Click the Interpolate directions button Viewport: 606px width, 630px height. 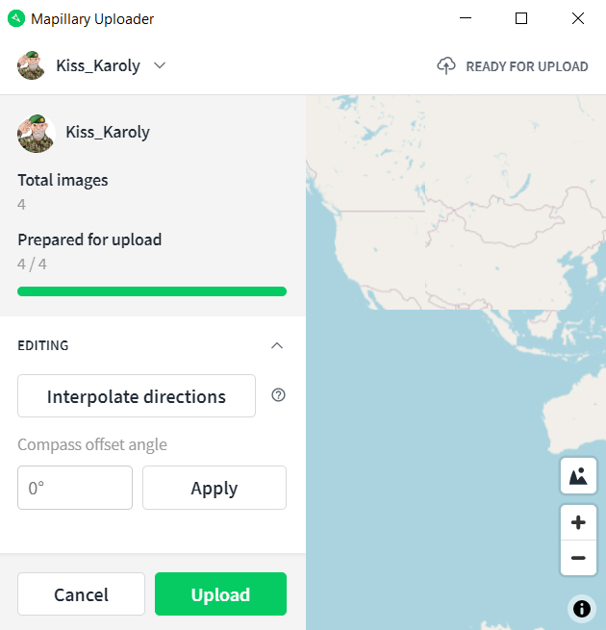click(x=137, y=396)
